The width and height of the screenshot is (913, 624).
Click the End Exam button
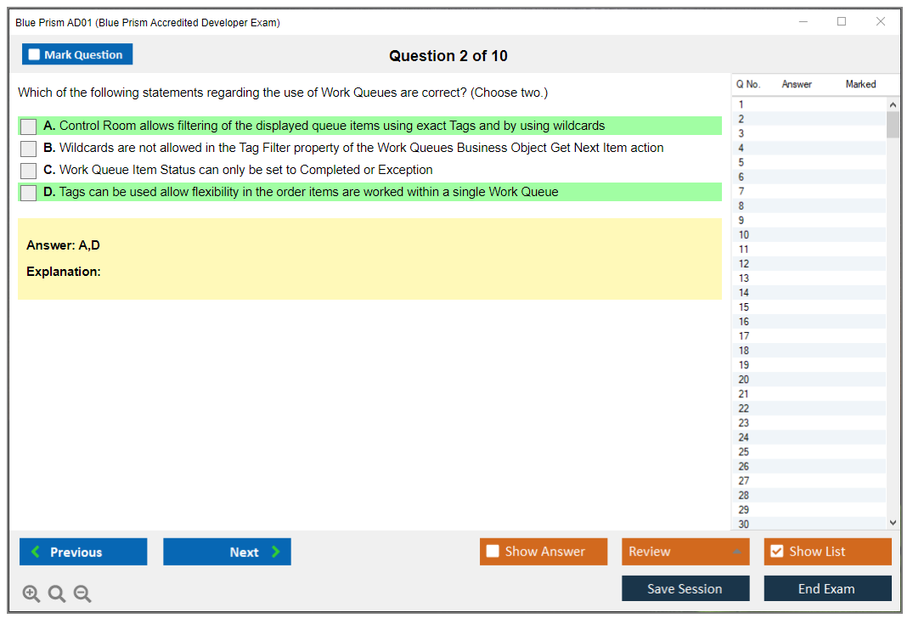tap(827, 588)
